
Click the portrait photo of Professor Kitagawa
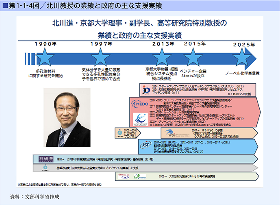click(x=67, y=117)
